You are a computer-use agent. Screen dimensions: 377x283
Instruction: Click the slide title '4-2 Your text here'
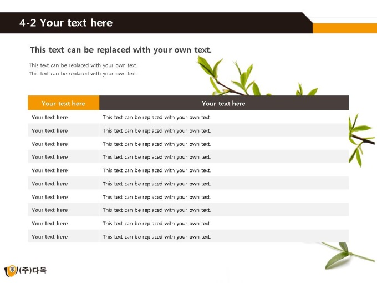(66, 23)
